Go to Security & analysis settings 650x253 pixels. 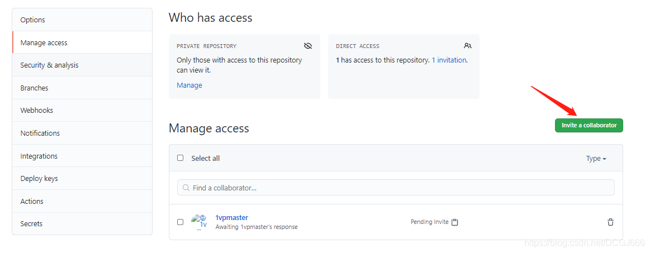[82, 65]
